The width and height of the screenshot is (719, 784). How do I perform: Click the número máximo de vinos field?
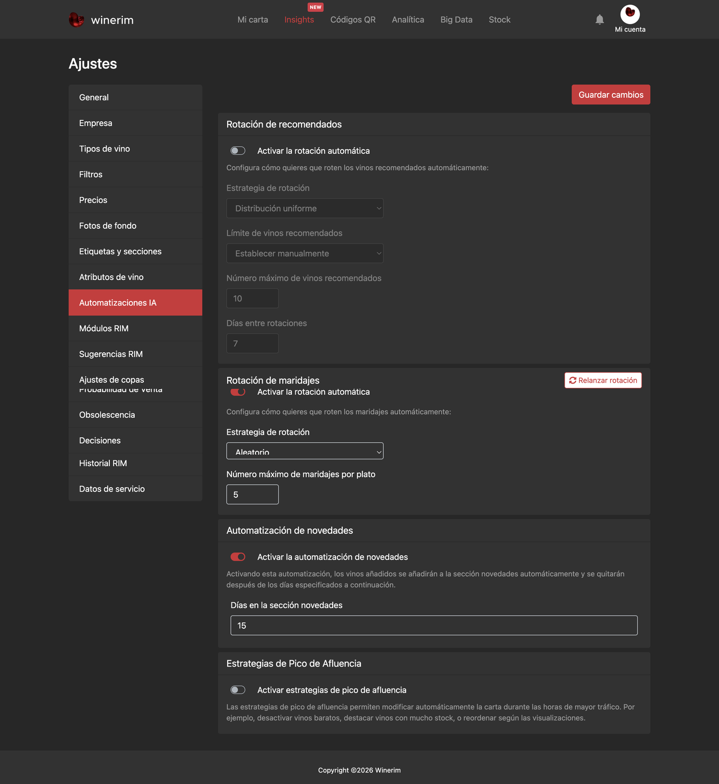click(252, 298)
